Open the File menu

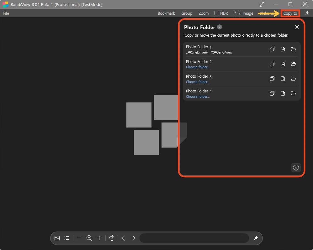(6, 13)
